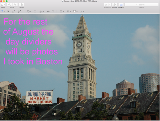Screen dimensions: 160x121
Task: Select the Draw brush tool
Action: pos(19,11)
